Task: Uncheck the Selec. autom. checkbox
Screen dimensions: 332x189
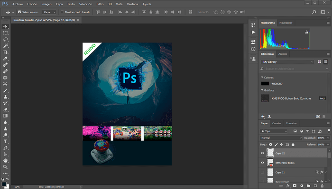Action: [19, 12]
